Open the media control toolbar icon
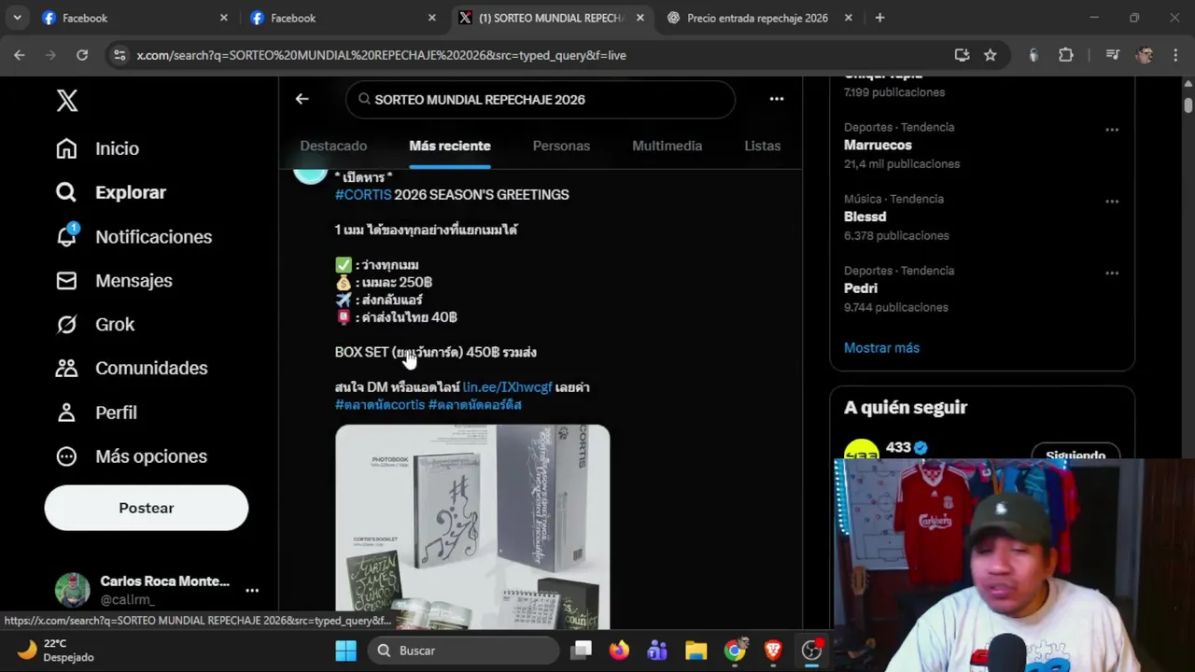1195x672 pixels. (1112, 55)
